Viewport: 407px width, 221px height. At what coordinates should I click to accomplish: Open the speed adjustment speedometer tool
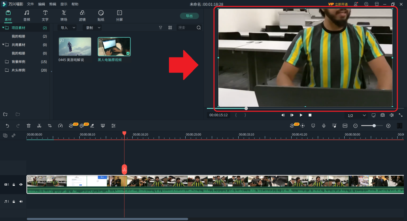(60, 126)
